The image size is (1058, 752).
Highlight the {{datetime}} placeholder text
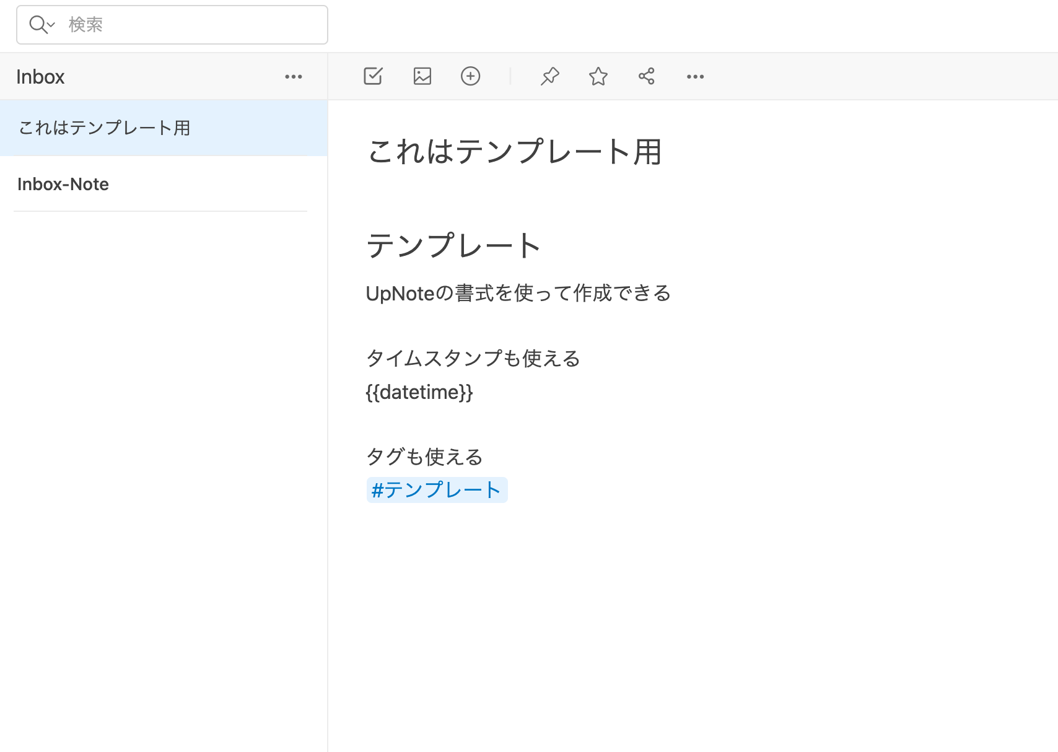419,391
